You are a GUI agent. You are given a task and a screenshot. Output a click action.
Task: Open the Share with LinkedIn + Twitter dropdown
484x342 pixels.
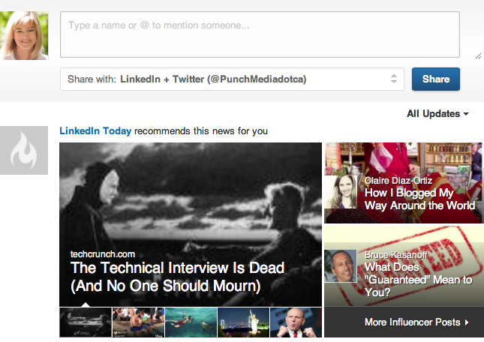pyautogui.click(x=232, y=79)
